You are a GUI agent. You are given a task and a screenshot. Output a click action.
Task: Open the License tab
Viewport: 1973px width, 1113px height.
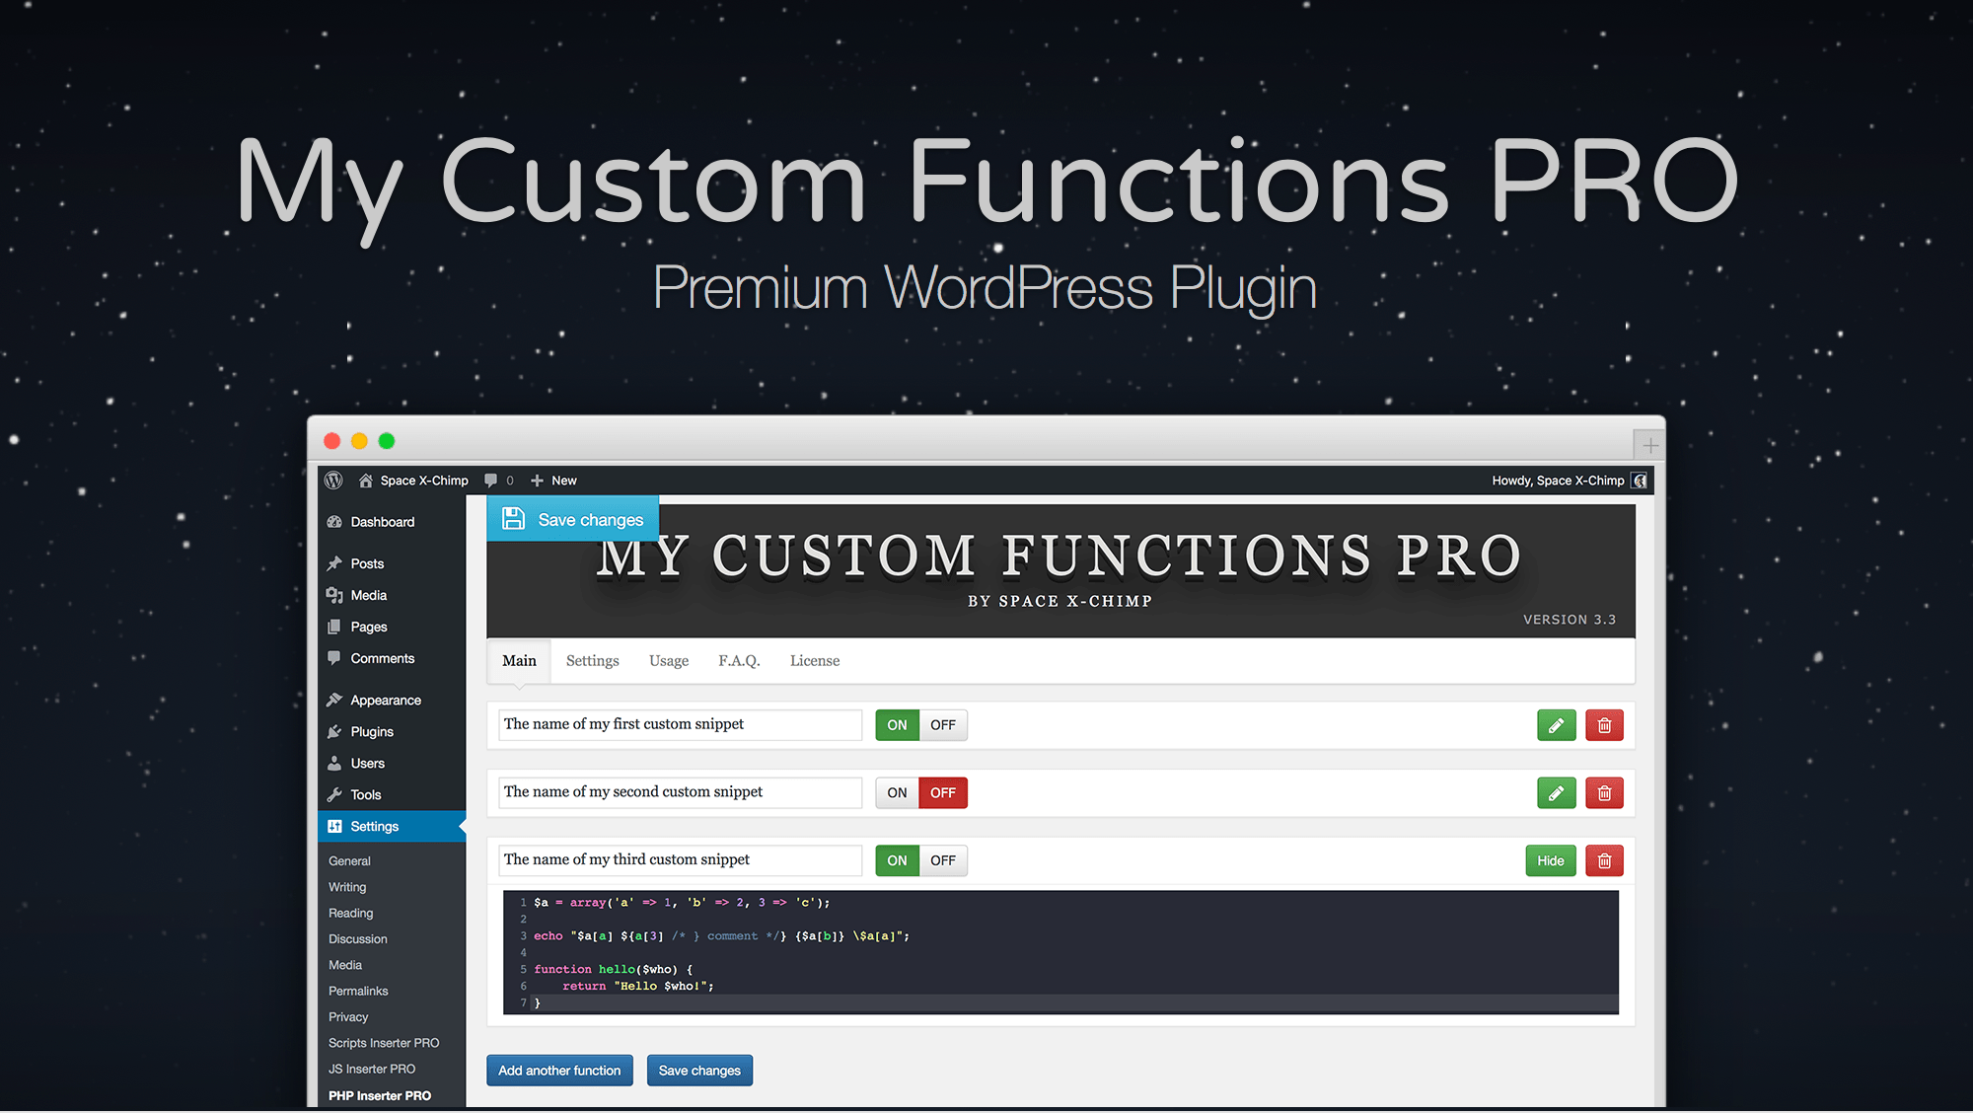(815, 661)
